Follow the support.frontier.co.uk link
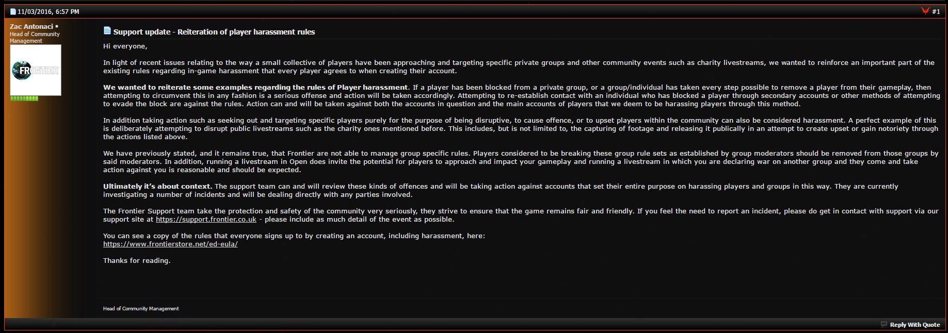The image size is (948, 333). click(x=206, y=219)
